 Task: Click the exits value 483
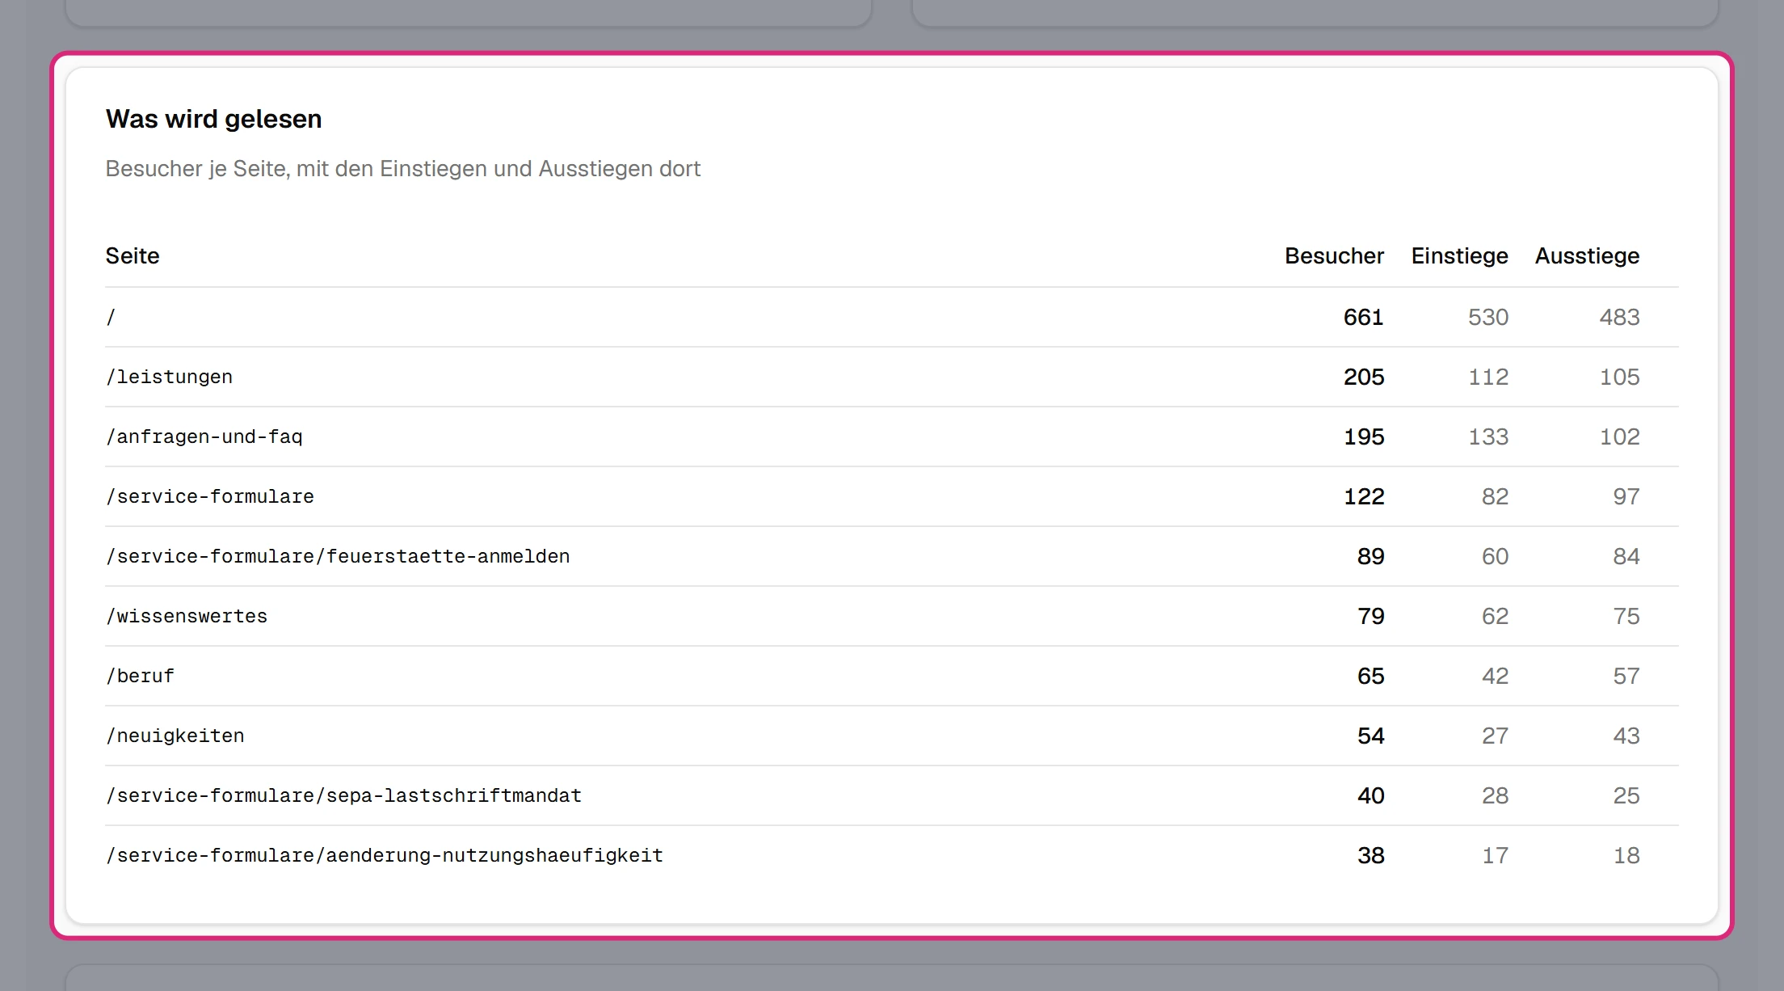[1619, 317]
